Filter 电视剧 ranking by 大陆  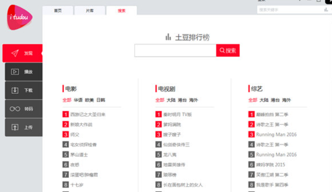[171, 100]
